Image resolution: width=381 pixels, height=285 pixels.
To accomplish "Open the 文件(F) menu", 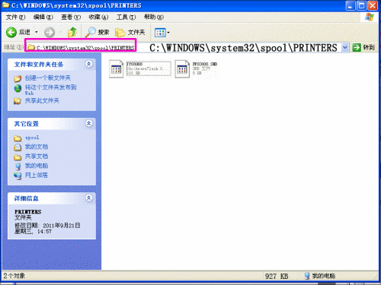I will [x=16, y=17].
